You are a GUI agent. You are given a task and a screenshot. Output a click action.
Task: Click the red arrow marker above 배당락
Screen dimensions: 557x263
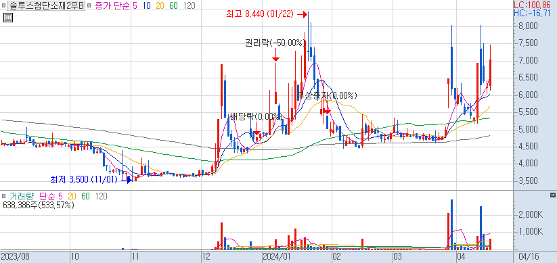tap(257, 129)
